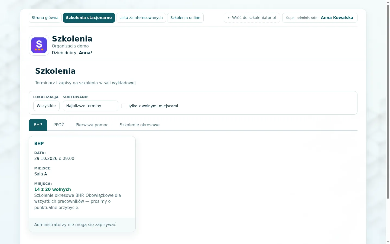This screenshot has height=244, width=390.
Task: Switch to the BHP tab
Action: [38, 125]
